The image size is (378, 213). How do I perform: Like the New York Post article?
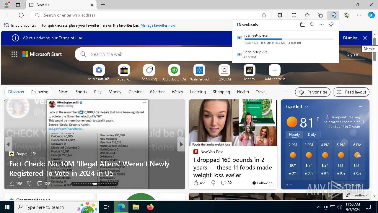(x=196, y=183)
